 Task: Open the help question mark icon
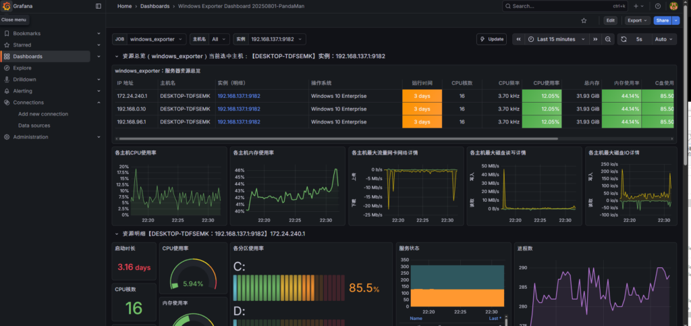(658, 6)
